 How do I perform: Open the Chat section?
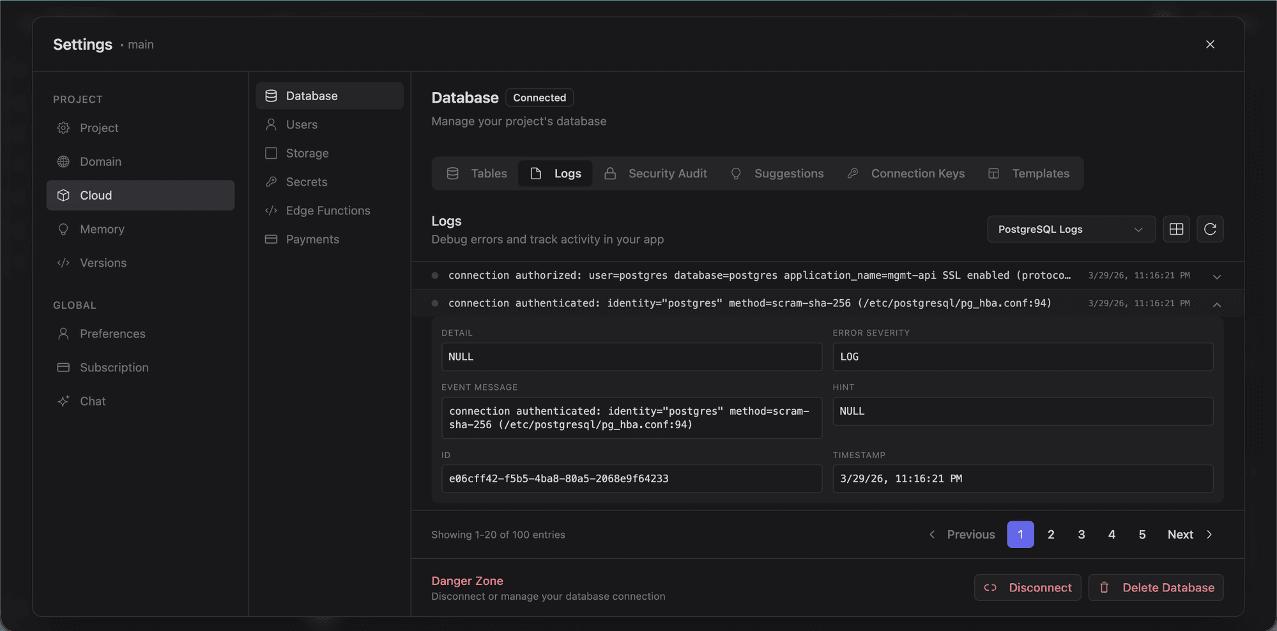92,401
